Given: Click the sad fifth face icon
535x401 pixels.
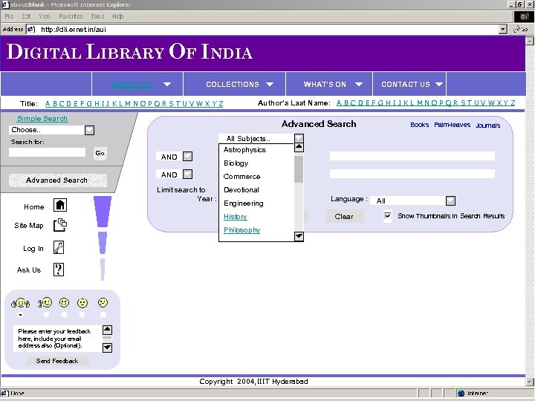Looking at the screenshot, I should tap(103, 302).
